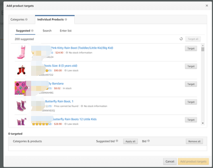Click stock info icon on Kitty Rain Boot
The width and height of the screenshot is (213, 168).
pyautogui.click(x=67, y=53)
